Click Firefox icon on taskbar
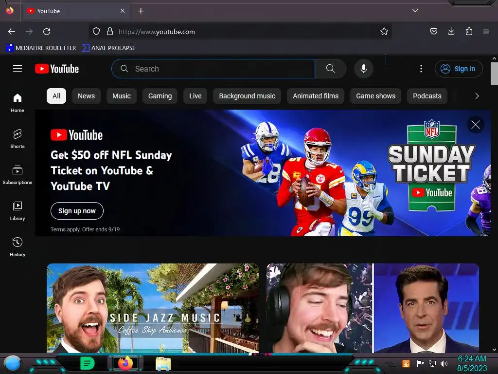The width and height of the screenshot is (498, 374). (125, 363)
